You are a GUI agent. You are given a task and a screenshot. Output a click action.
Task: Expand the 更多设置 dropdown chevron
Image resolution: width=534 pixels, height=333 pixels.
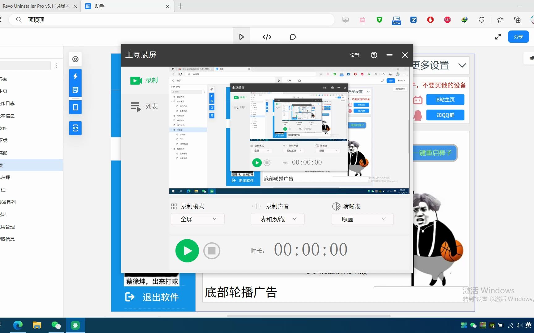pyautogui.click(x=462, y=65)
